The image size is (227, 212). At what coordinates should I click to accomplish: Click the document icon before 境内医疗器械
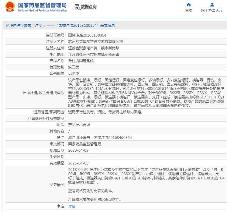point(7,26)
